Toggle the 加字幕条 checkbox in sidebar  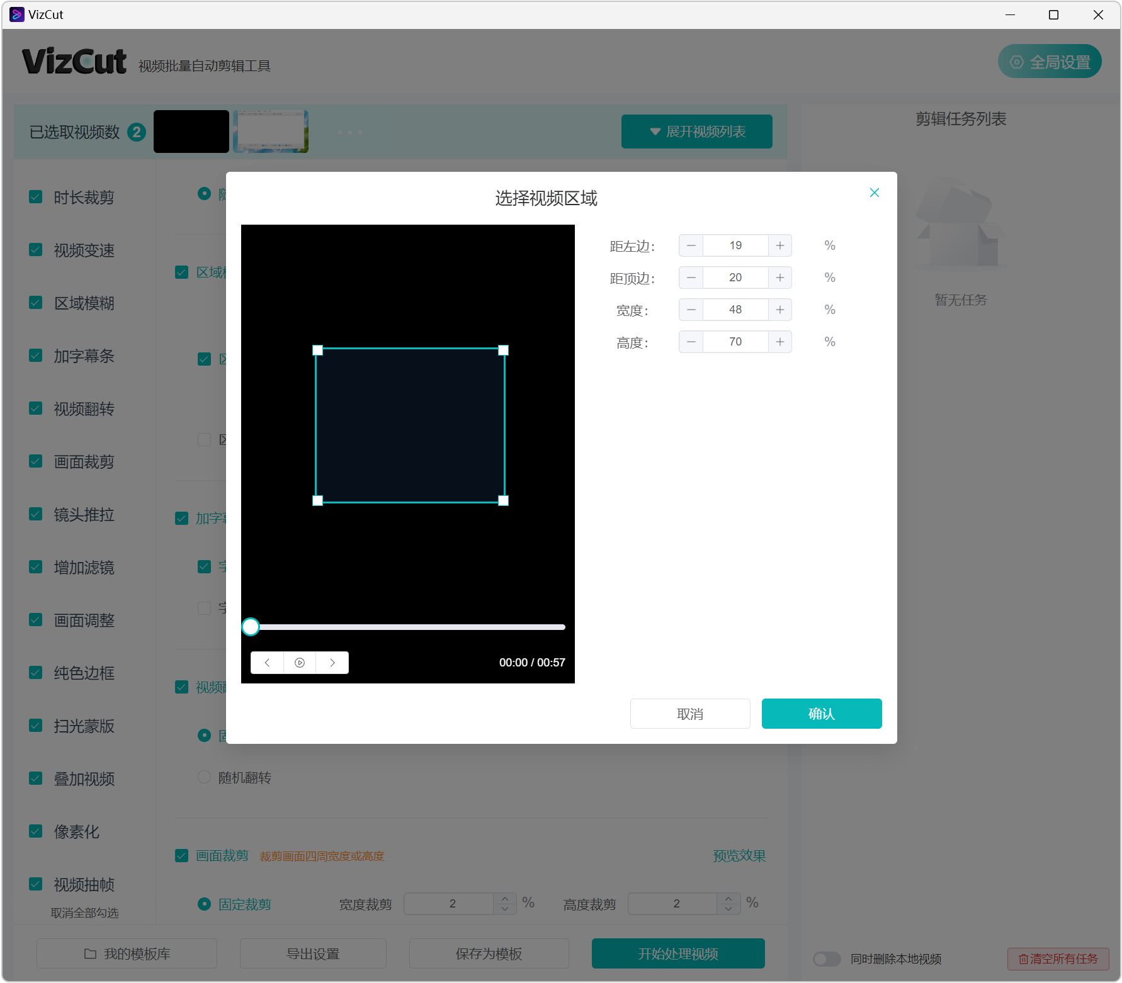click(36, 356)
